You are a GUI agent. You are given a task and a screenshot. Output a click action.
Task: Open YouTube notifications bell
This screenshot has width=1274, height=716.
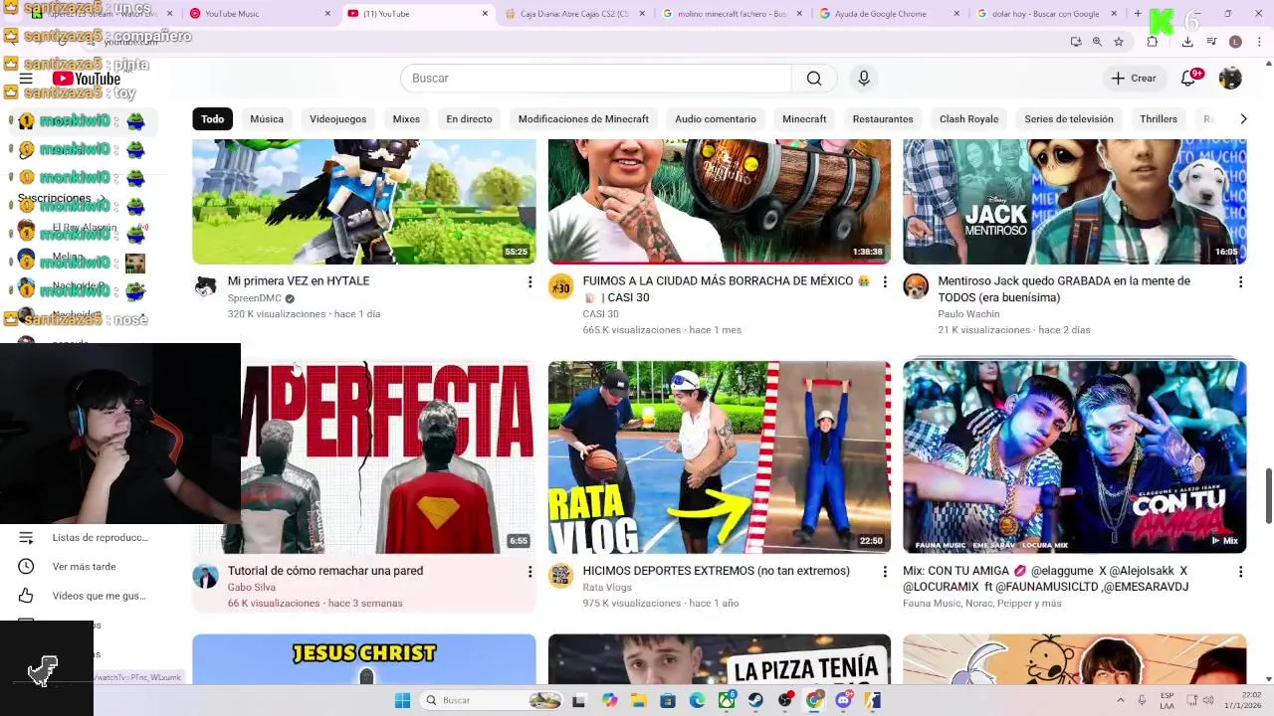(1188, 79)
